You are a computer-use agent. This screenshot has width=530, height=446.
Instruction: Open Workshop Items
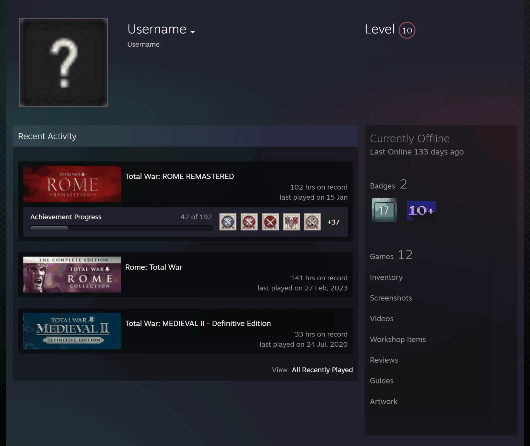pyautogui.click(x=398, y=339)
